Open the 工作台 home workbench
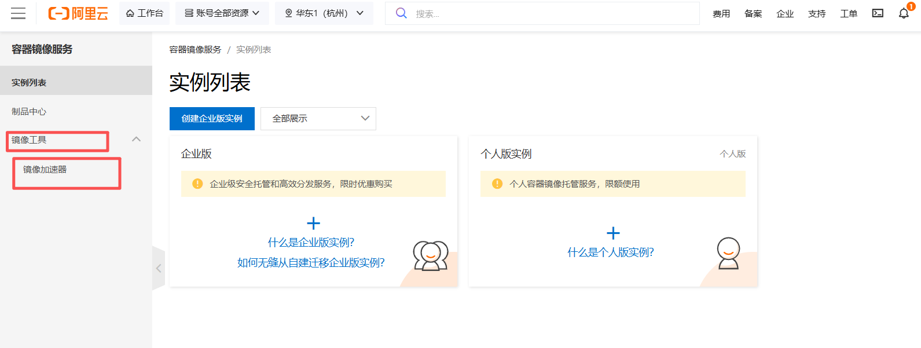Screen dimensions: 921x348 coord(145,13)
